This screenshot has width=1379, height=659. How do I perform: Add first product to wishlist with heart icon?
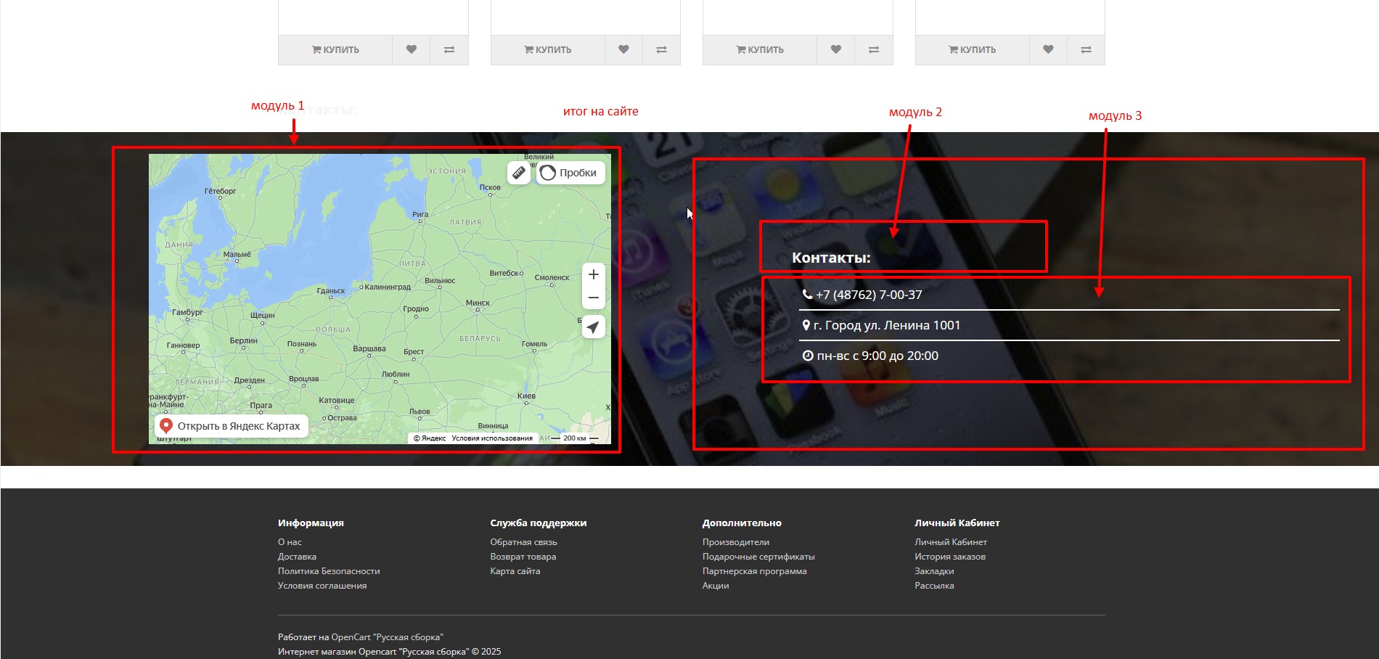click(x=412, y=49)
